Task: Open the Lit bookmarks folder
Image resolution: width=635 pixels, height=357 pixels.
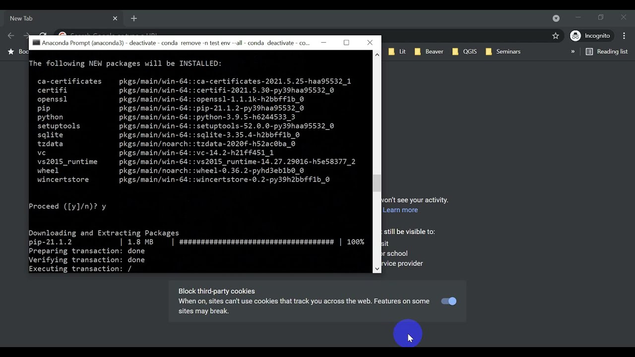Action: click(x=397, y=52)
